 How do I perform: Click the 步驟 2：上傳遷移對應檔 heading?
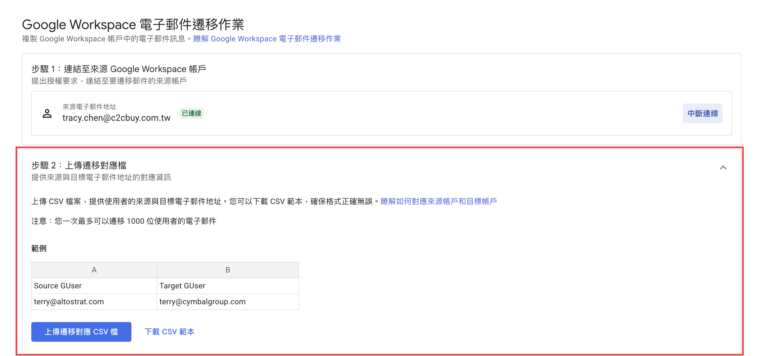[x=79, y=165]
